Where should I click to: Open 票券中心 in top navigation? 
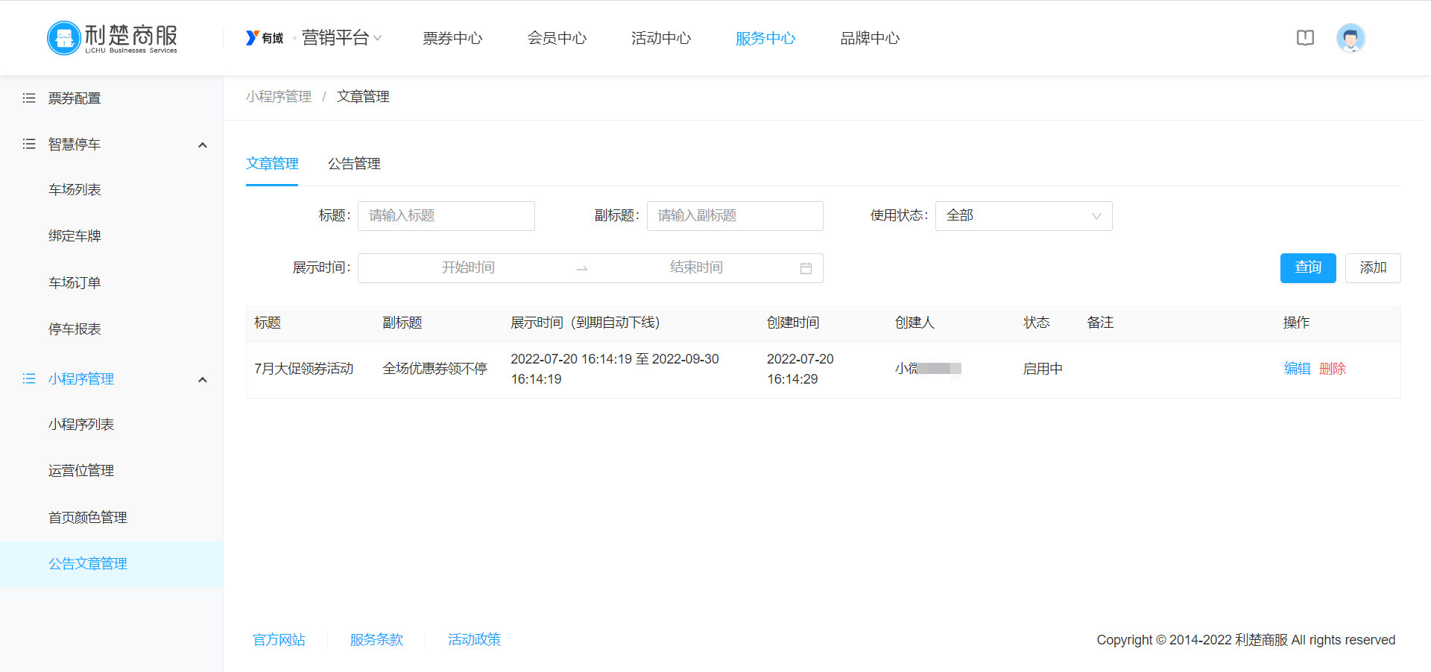click(452, 38)
